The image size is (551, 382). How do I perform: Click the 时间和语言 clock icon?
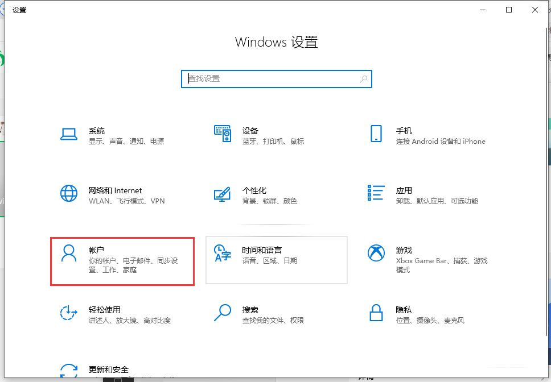(x=223, y=254)
